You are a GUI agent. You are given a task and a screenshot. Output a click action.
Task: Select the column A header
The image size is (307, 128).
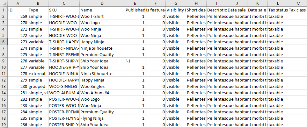(x=17, y=3)
